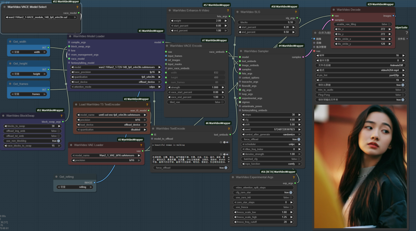Collapse the WanVideo TextEncode node dot
The width and height of the screenshot is (416, 231).
pyautogui.click(x=153, y=129)
